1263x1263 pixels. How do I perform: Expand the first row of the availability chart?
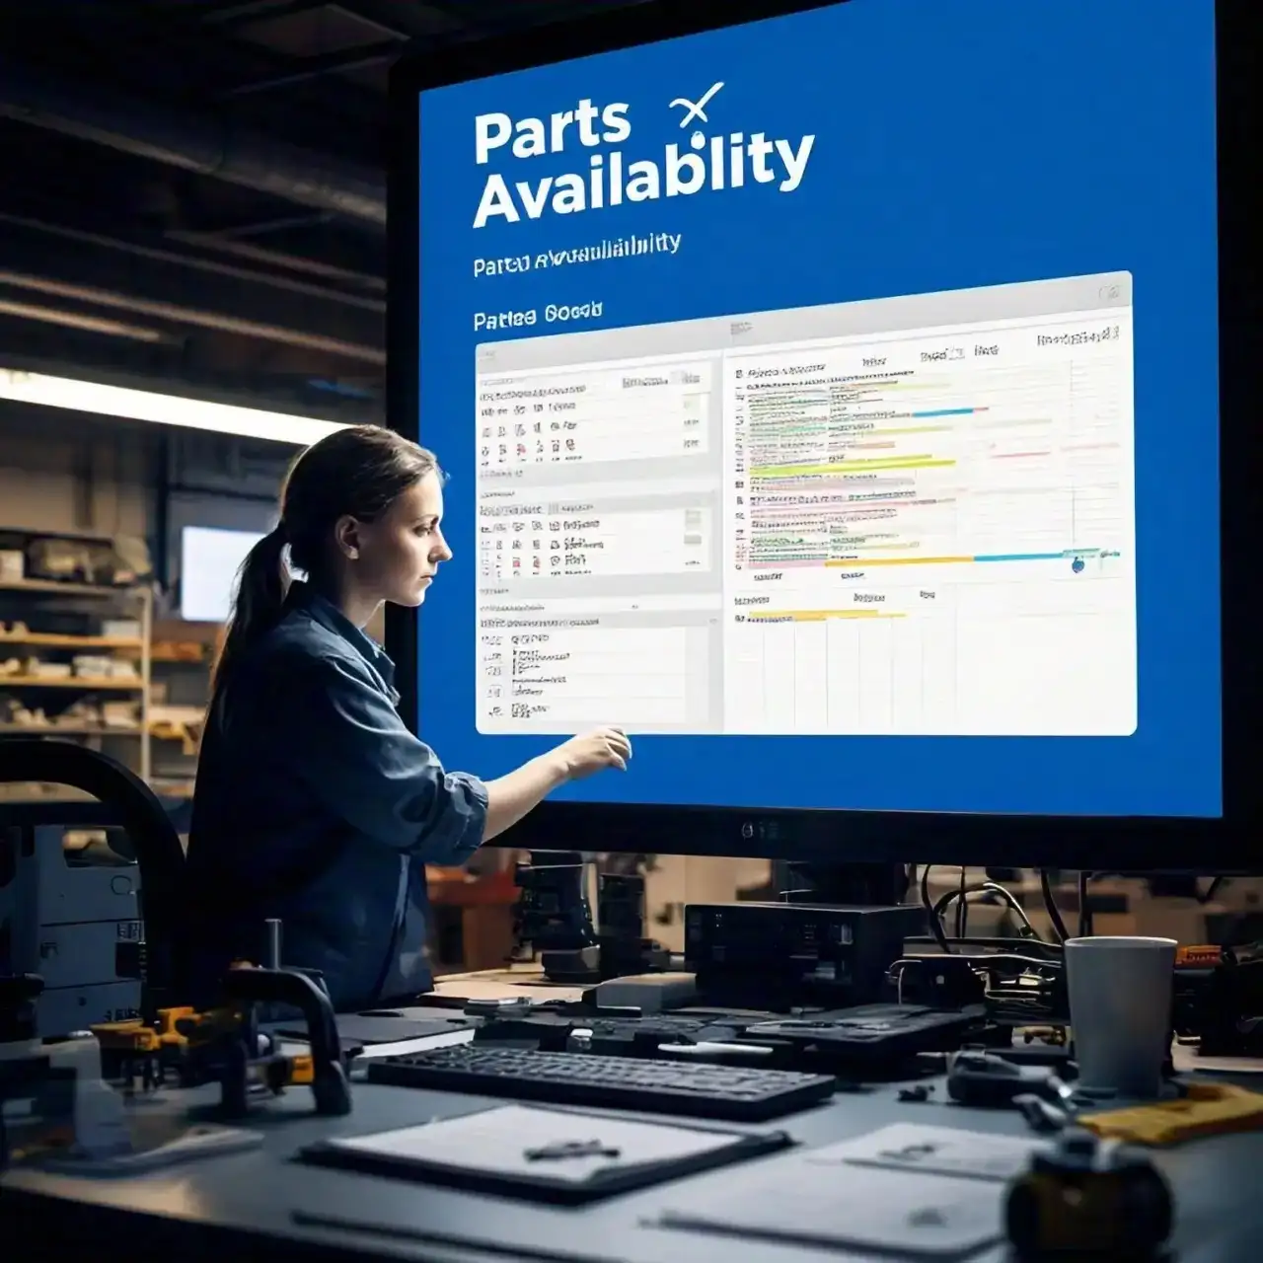pyautogui.click(x=739, y=375)
